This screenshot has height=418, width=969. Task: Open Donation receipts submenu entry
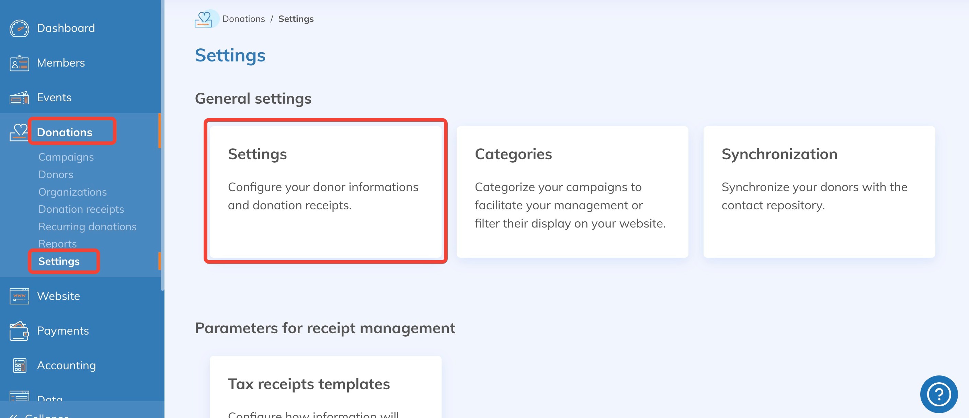pos(81,209)
